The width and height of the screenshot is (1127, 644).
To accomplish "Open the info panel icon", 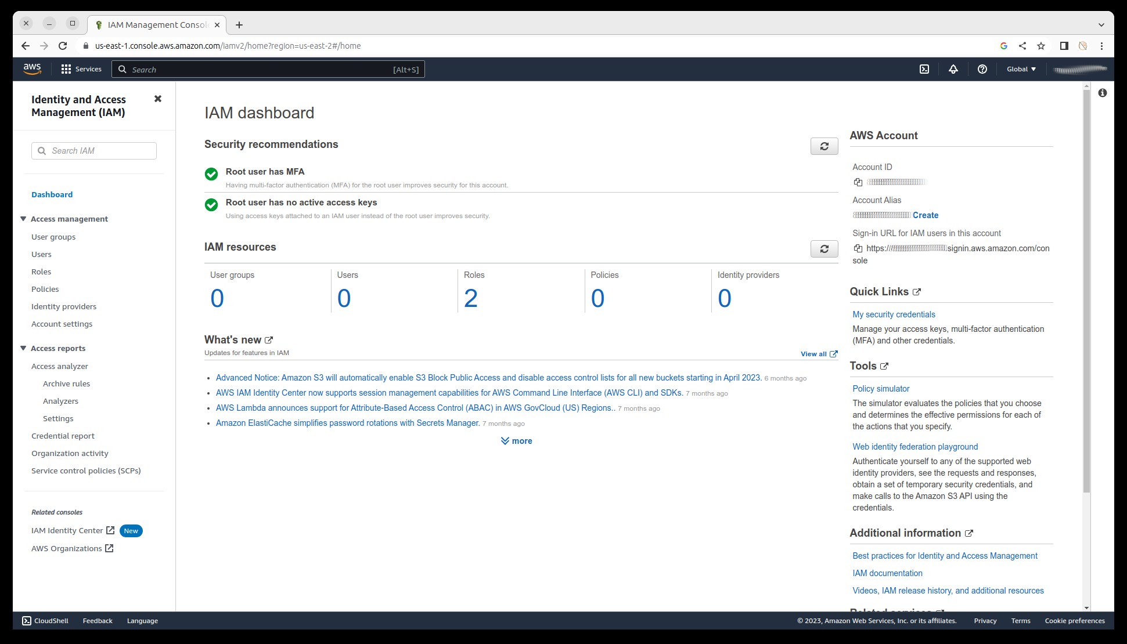I will point(1103,93).
